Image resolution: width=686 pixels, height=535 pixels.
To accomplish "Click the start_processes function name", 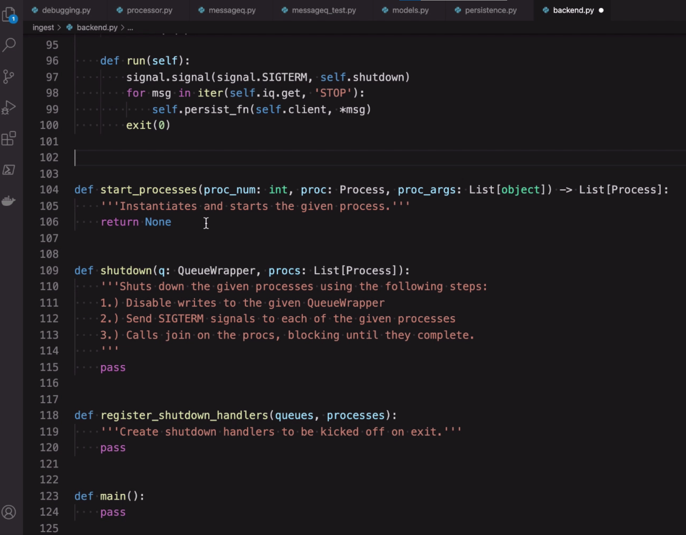I will click(149, 189).
